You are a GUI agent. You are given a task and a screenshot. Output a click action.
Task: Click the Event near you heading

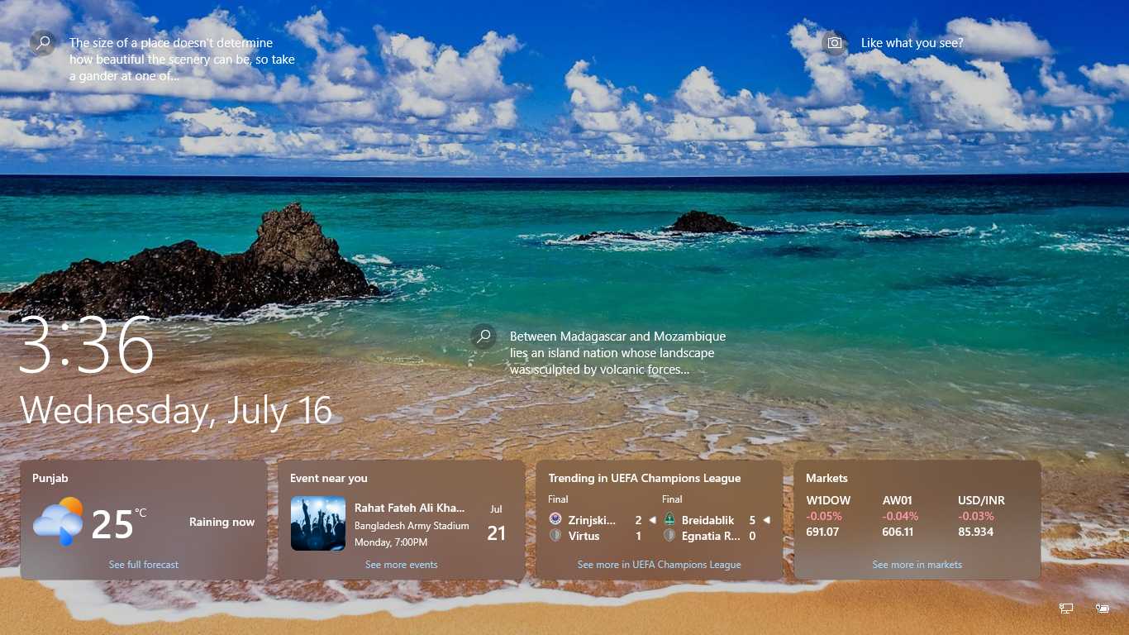(x=329, y=478)
